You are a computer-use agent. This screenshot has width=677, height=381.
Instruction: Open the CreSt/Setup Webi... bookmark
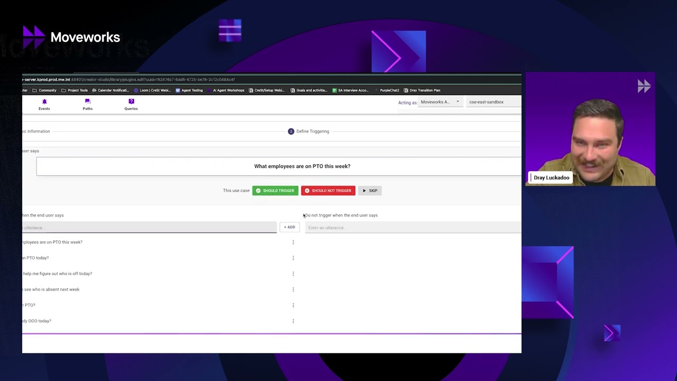tap(267, 90)
